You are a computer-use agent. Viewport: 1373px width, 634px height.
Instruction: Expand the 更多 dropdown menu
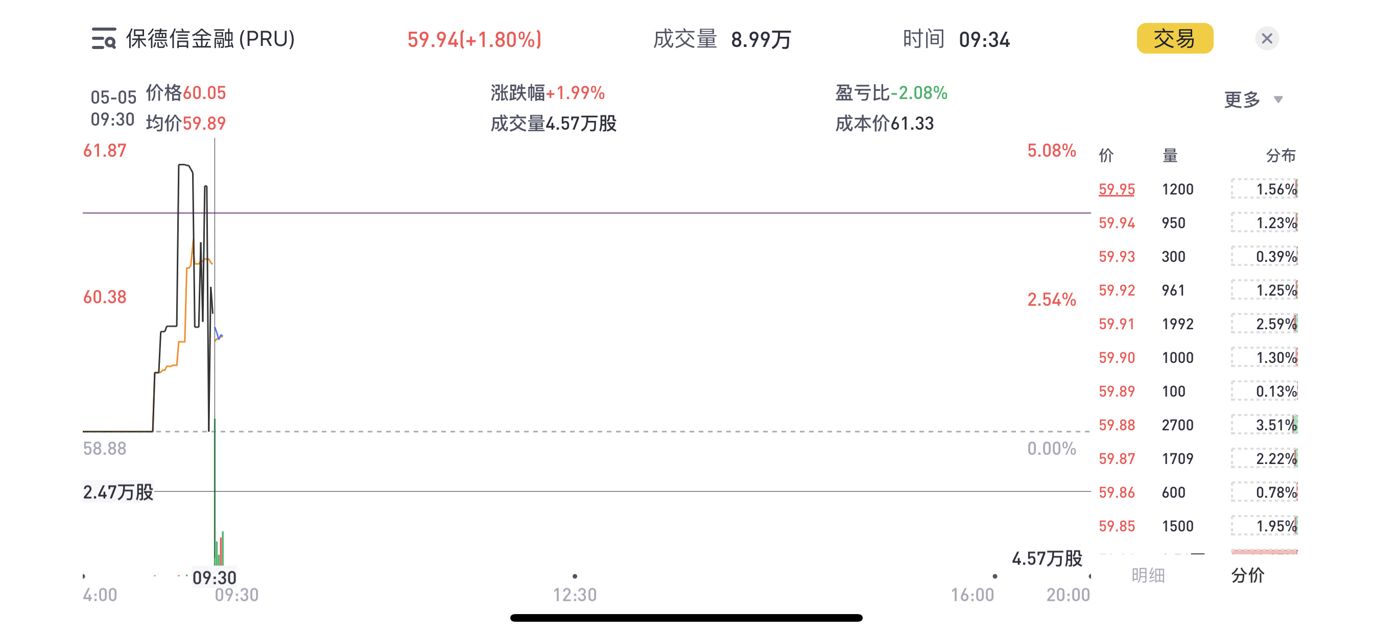point(1242,100)
